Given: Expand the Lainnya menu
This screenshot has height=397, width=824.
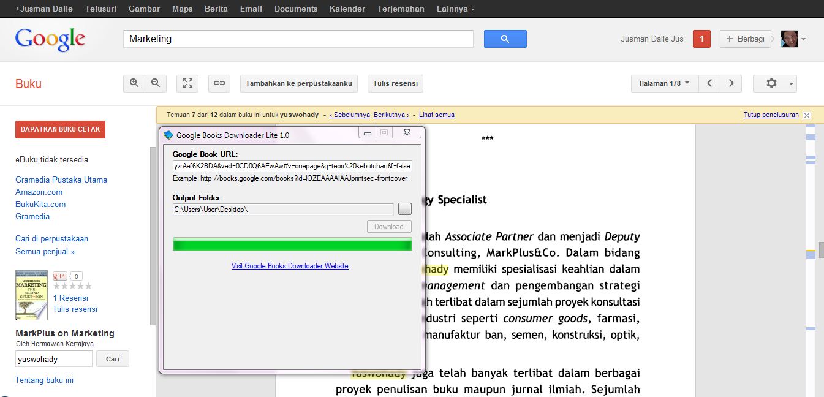Looking at the screenshot, I should pyautogui.click(x=455, y=9).
